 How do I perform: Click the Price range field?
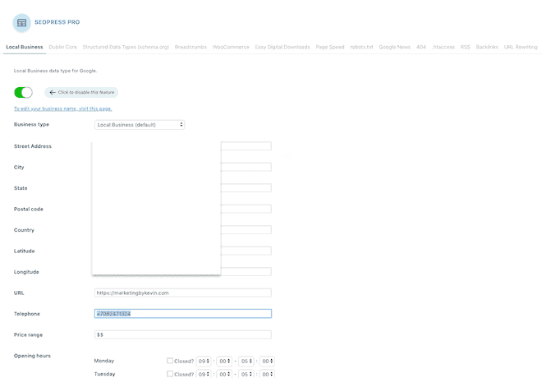point(182,334)
